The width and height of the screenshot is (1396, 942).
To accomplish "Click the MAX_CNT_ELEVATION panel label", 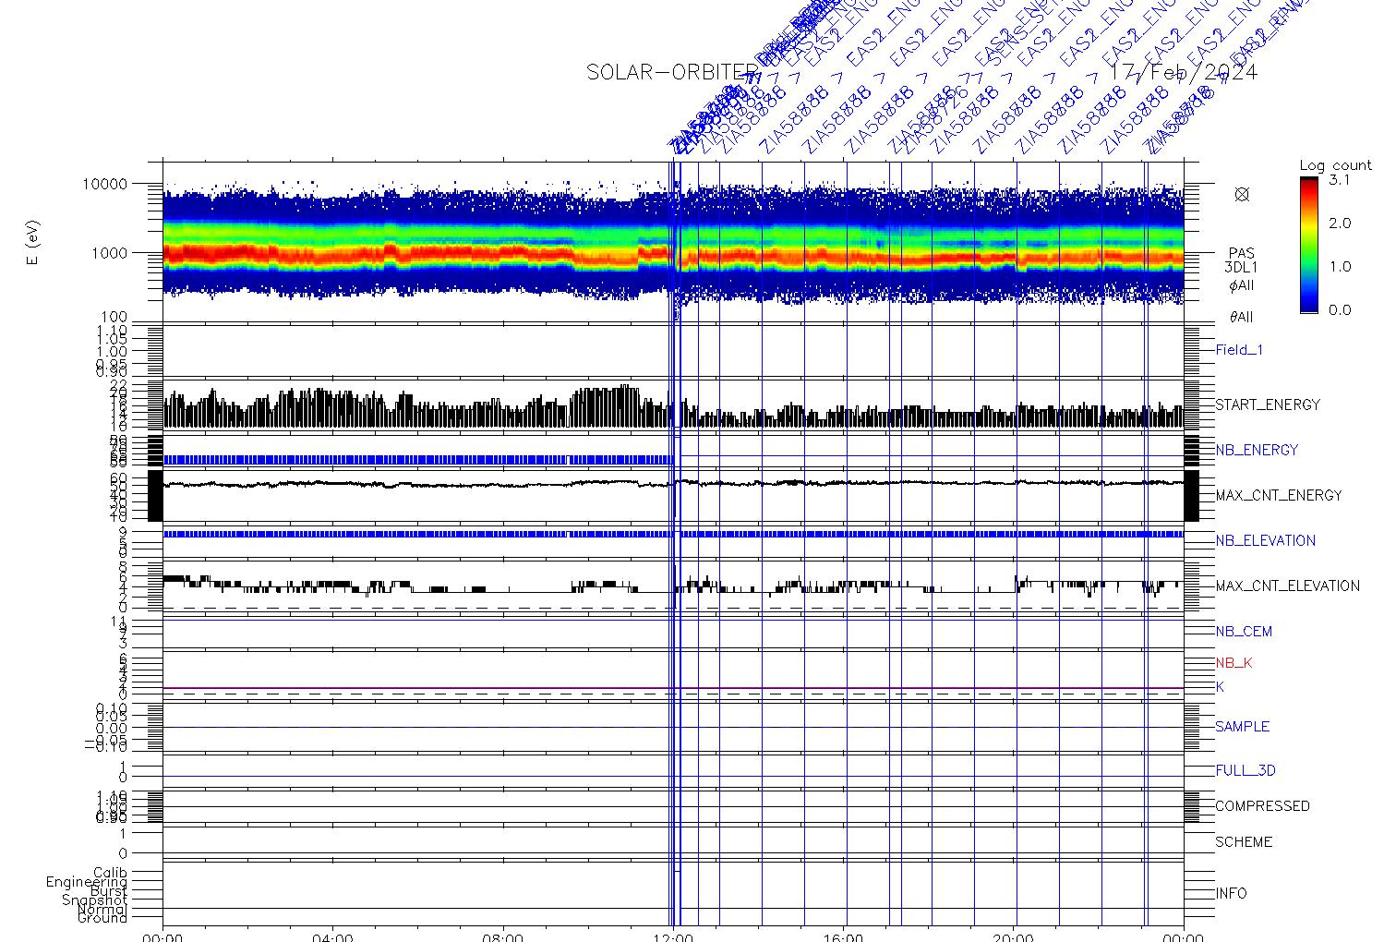I will [1287, 586].
